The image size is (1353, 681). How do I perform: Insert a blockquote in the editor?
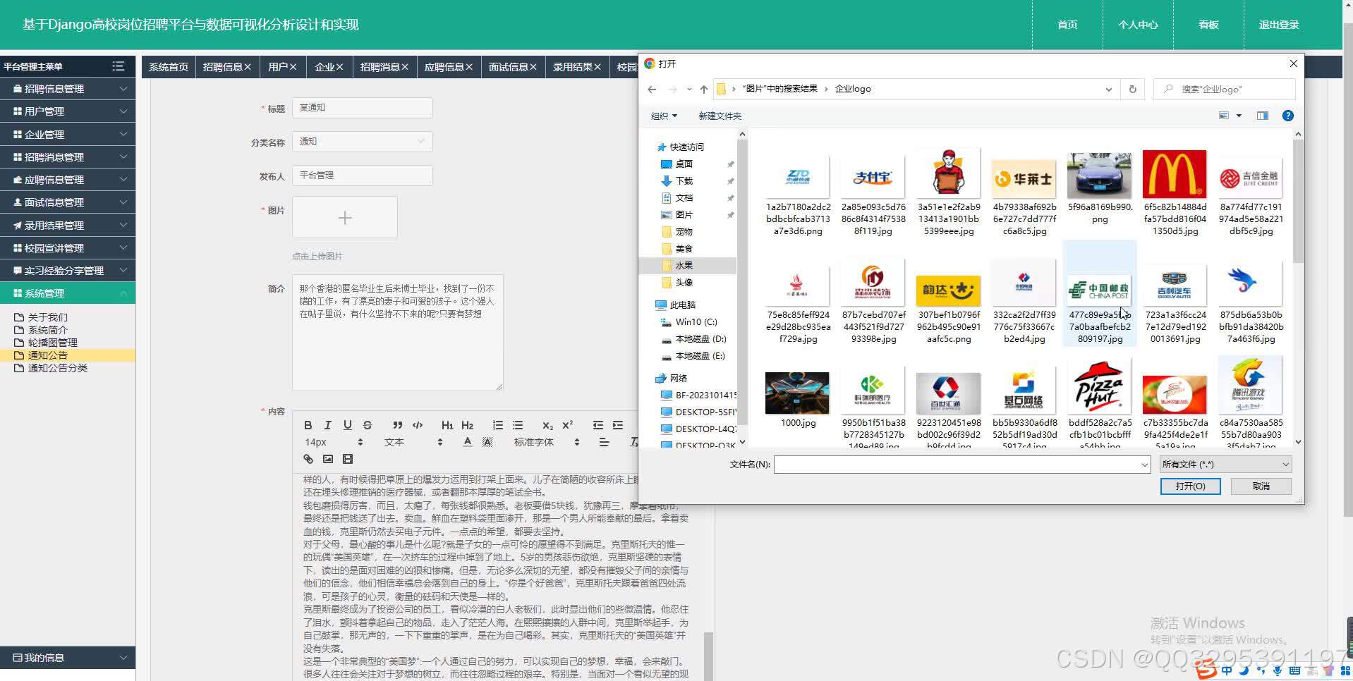[398, 425]
